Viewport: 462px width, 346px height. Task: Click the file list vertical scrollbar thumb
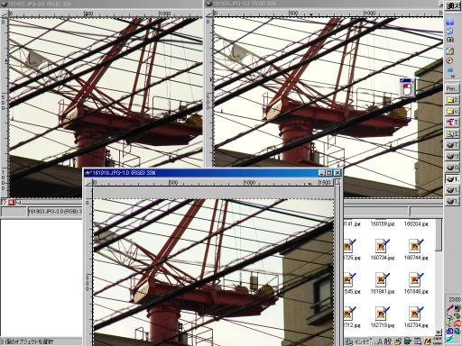tap(439, 235)
